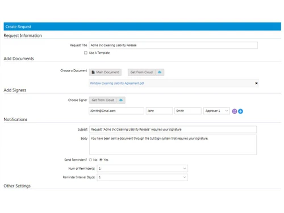
Task: Open the Reminder Interval Day(s) dropdown
Action: pyautogui.click(x=143, y=177)
